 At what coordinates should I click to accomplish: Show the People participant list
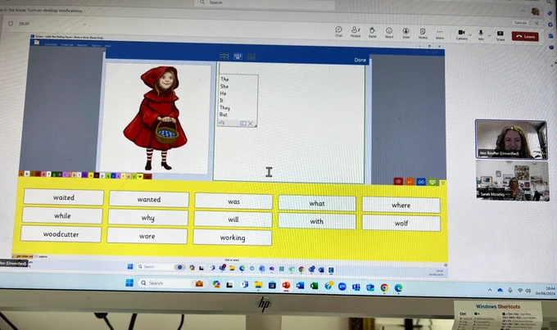[x=355, y=32]
